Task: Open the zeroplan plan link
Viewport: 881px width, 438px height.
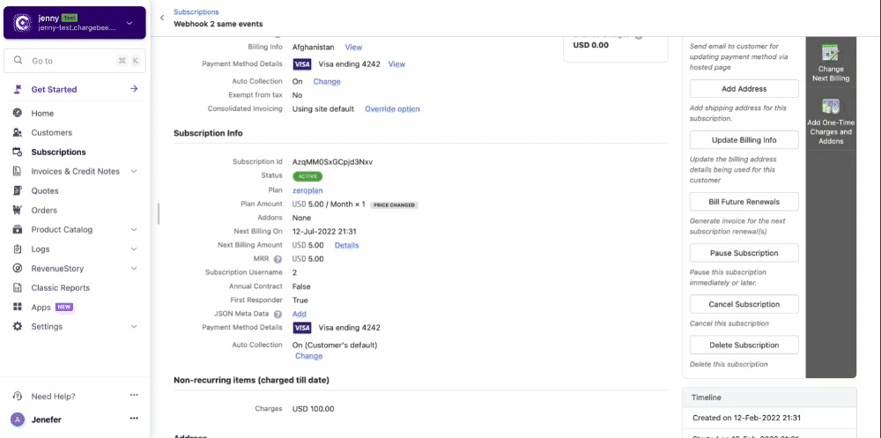Action: tap(307, 190)
